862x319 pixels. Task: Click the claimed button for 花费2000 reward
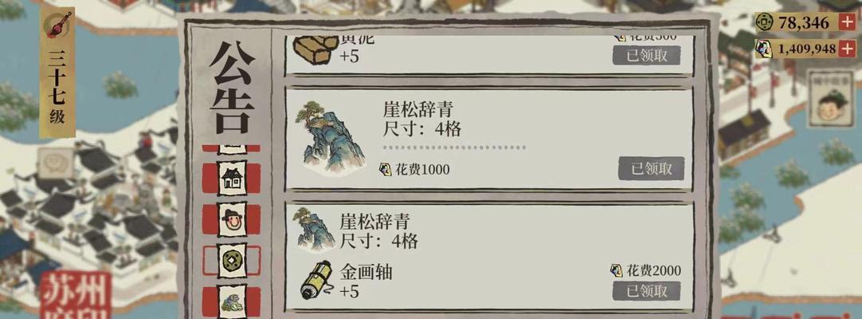[647, 291]
